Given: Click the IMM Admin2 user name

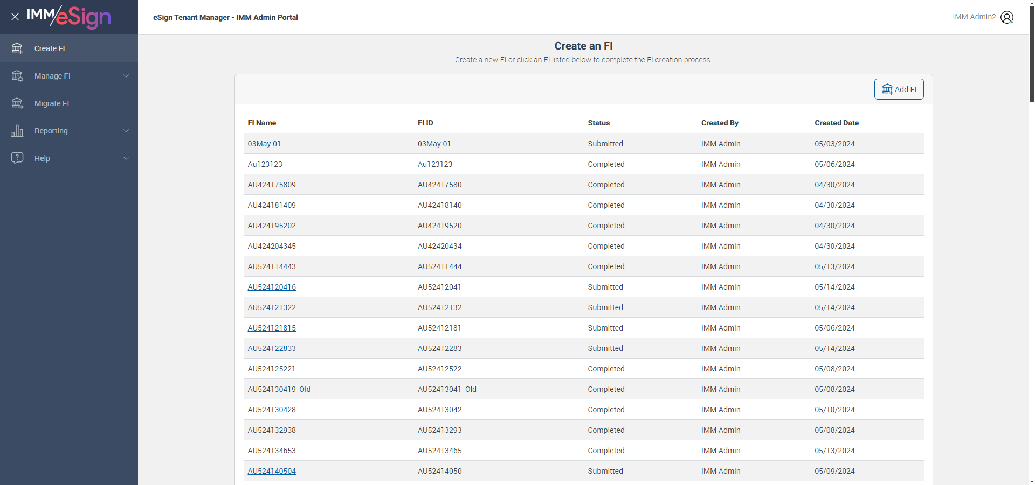Looking at the screenshot, I should coord(974,17).
